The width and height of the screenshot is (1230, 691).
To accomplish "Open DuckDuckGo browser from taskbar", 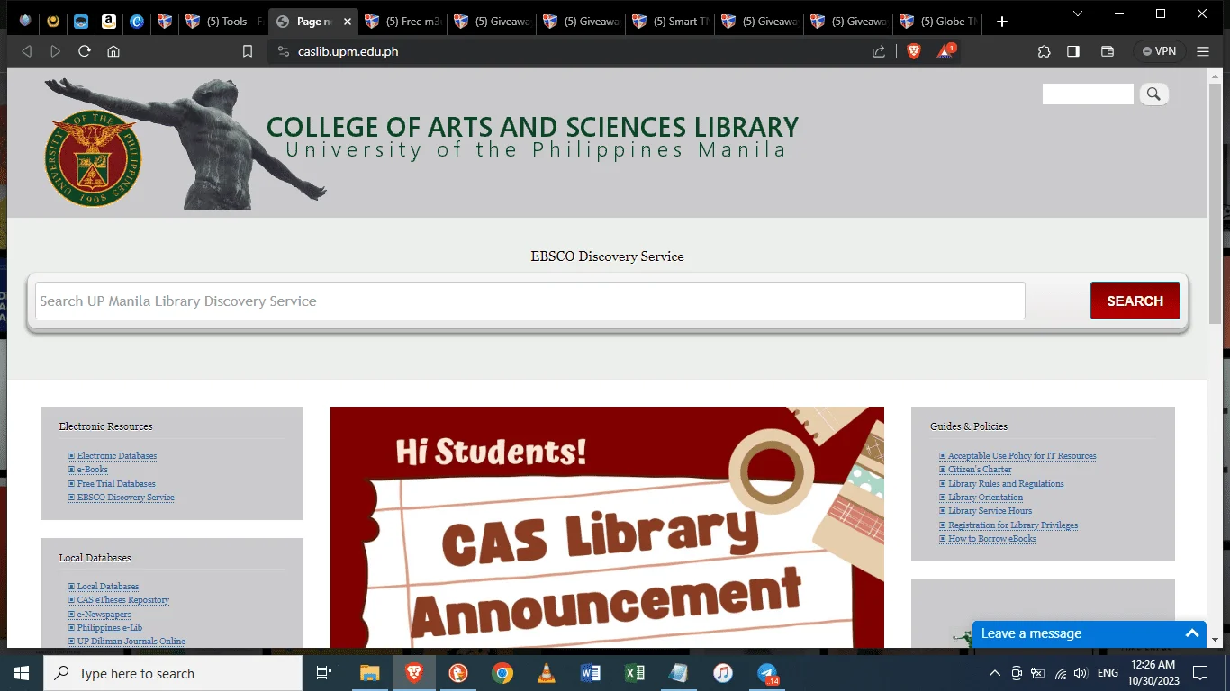I will [x=458, y=673].
